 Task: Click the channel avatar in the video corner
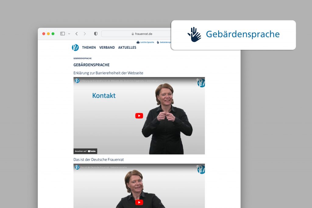pyautogui.click(x=201, y=84)
